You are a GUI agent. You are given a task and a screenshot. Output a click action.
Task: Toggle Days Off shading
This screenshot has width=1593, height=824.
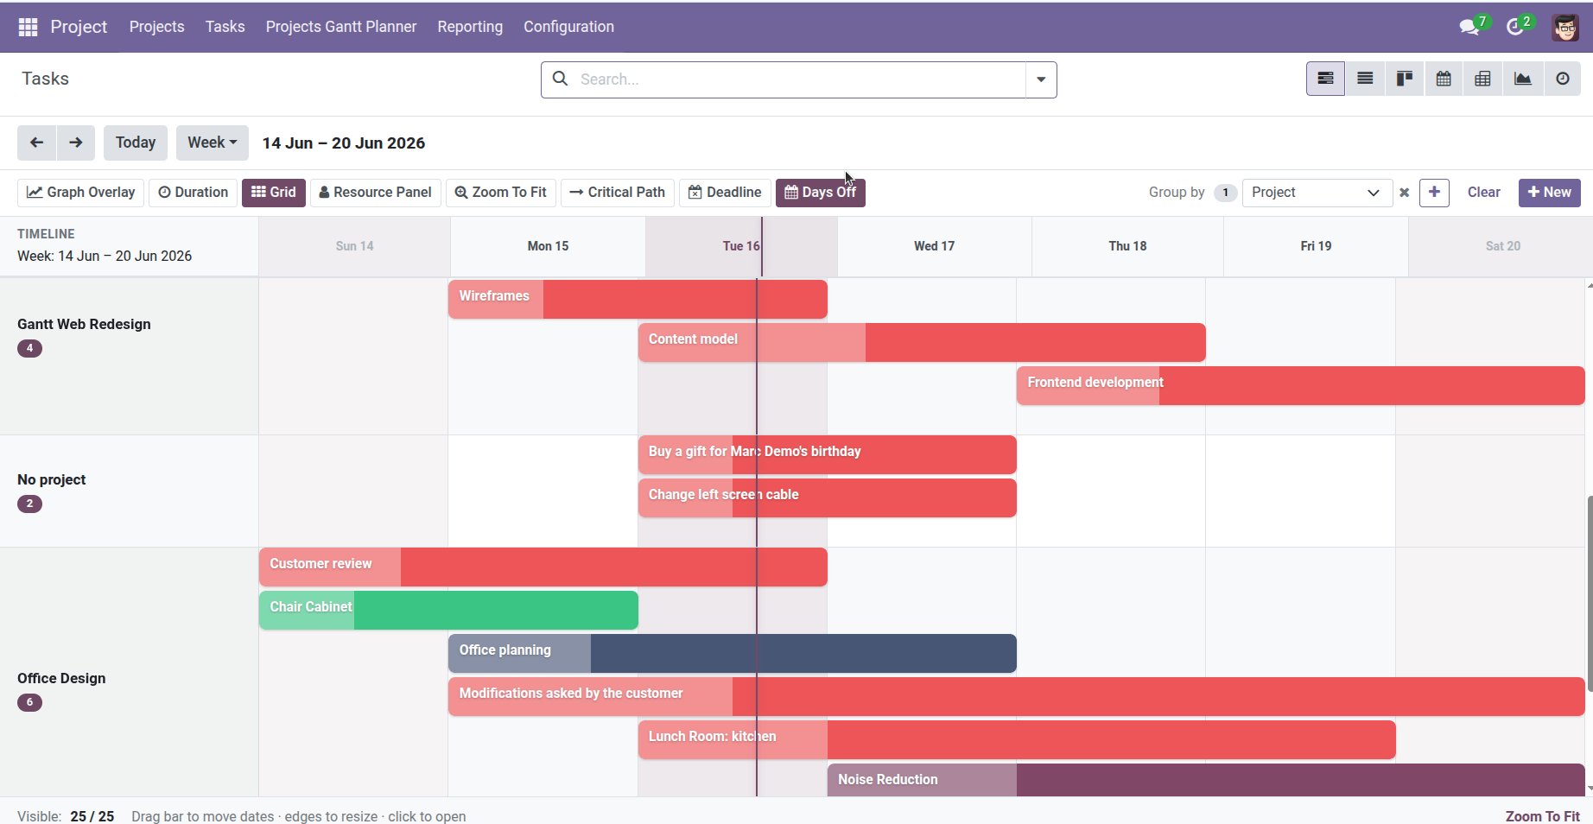coord(821,193)
